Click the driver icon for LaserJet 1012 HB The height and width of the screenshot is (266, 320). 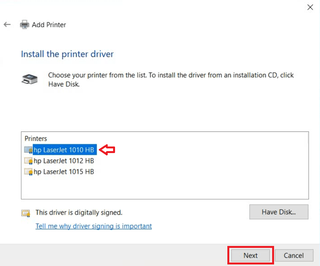(28, 161)
